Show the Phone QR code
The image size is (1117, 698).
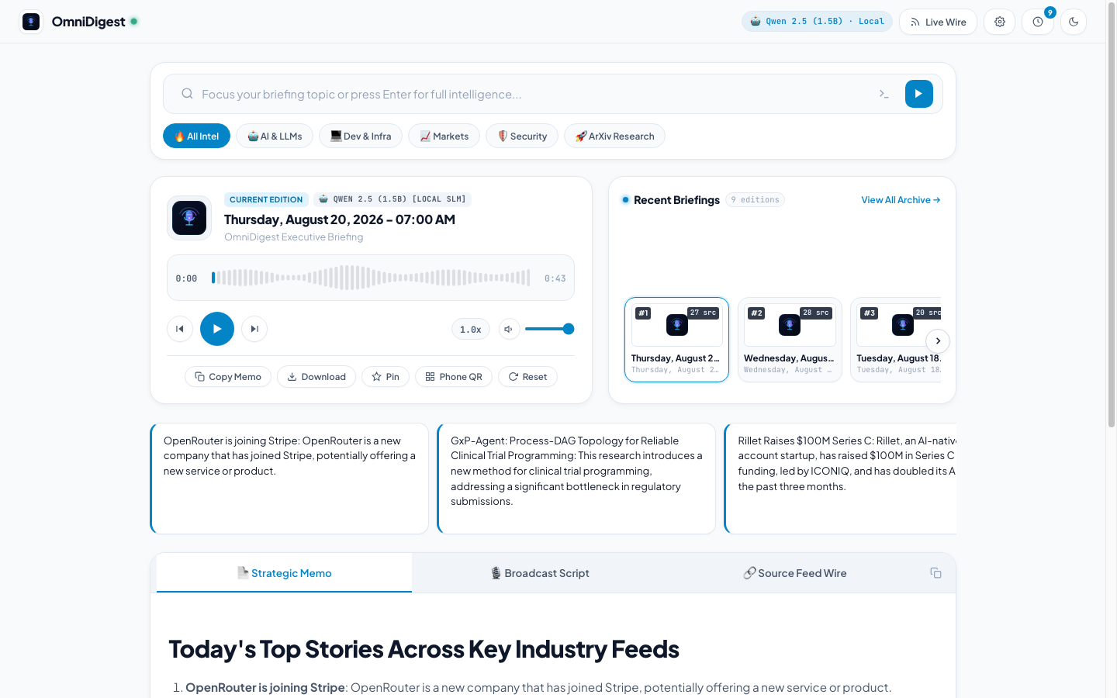[454, 377]
